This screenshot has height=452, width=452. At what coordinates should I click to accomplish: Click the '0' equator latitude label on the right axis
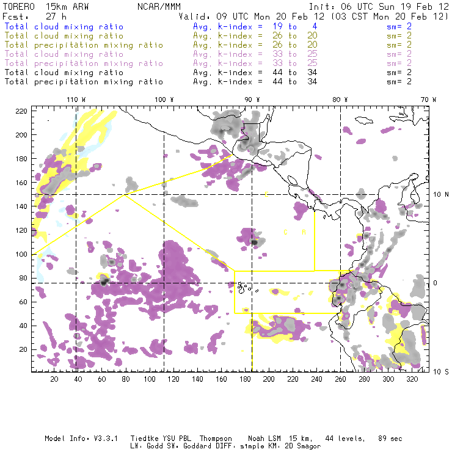pyautogui.click(x=436, y=283)
